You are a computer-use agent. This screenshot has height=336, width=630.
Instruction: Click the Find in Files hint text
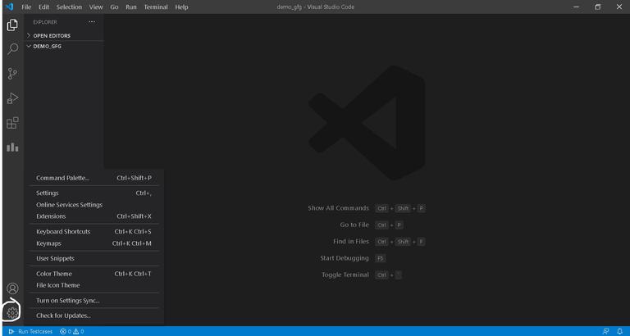pos(351,241)
